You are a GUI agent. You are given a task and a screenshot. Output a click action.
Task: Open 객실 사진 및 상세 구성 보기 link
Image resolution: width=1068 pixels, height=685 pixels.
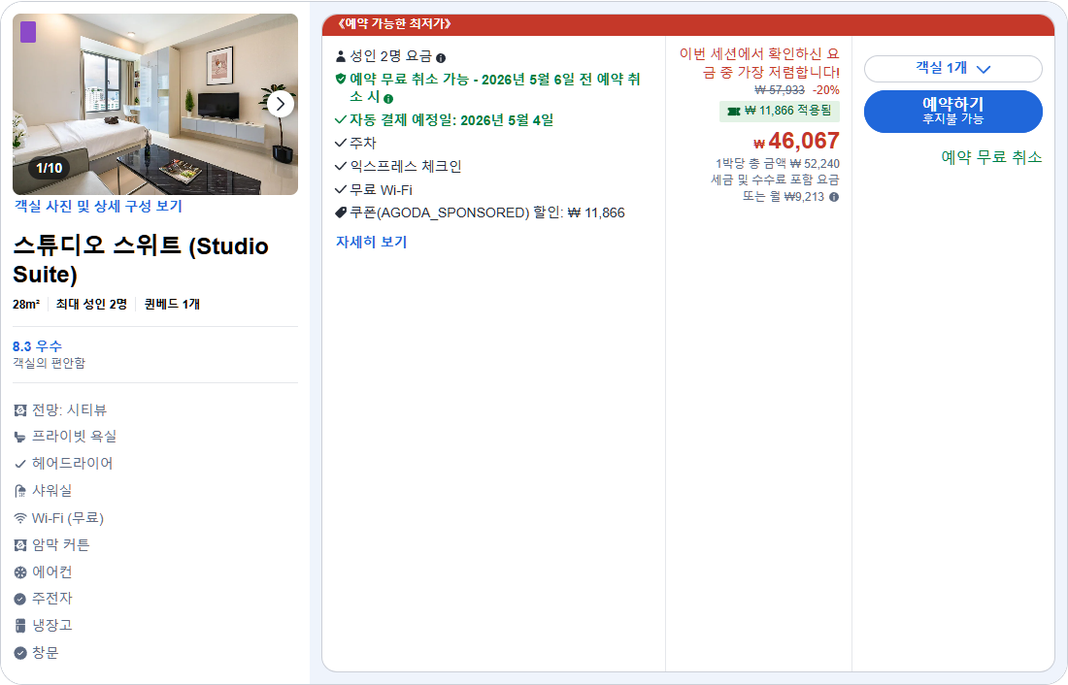(x=99, y=206)
